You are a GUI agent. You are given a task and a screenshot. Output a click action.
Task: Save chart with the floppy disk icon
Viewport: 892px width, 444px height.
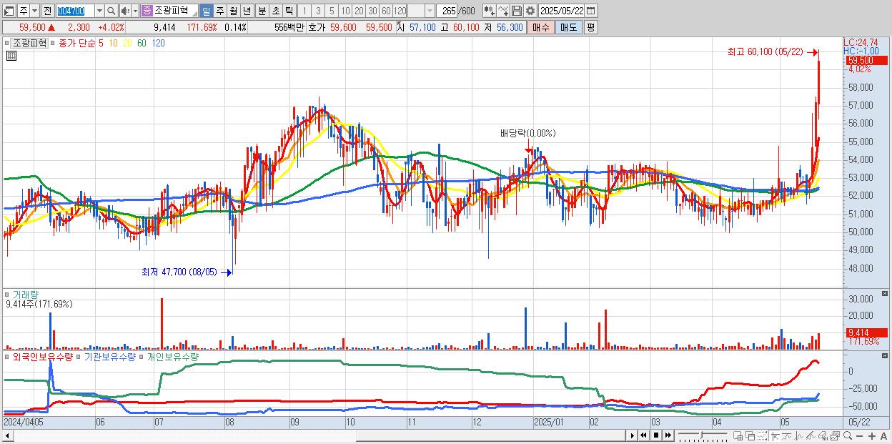[517, 11]
